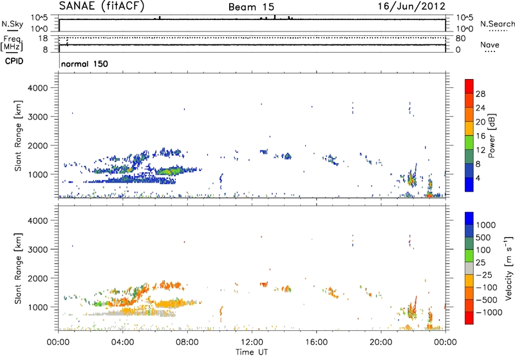Click the rightmost 00:00 time label
Viewport: 515px width, 356px height.
point(445,343)
